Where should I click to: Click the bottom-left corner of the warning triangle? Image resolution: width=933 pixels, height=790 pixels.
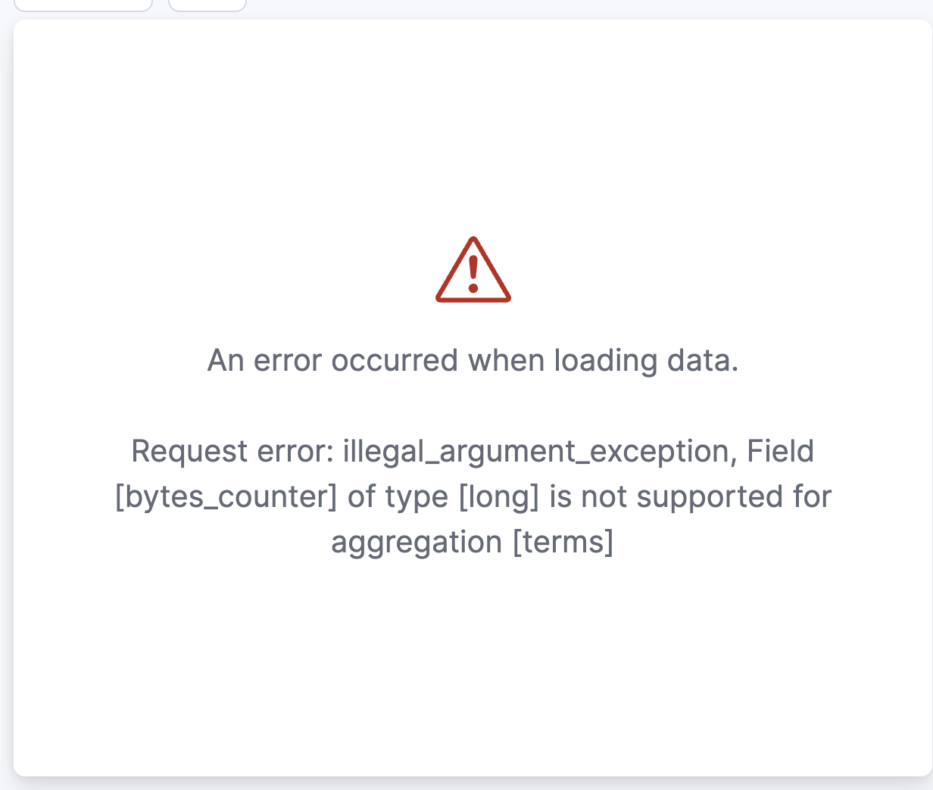440,300
